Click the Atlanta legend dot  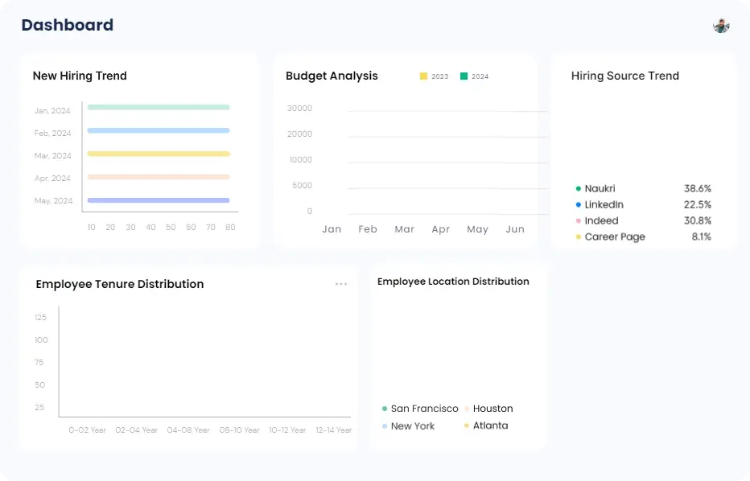[467, 425]
